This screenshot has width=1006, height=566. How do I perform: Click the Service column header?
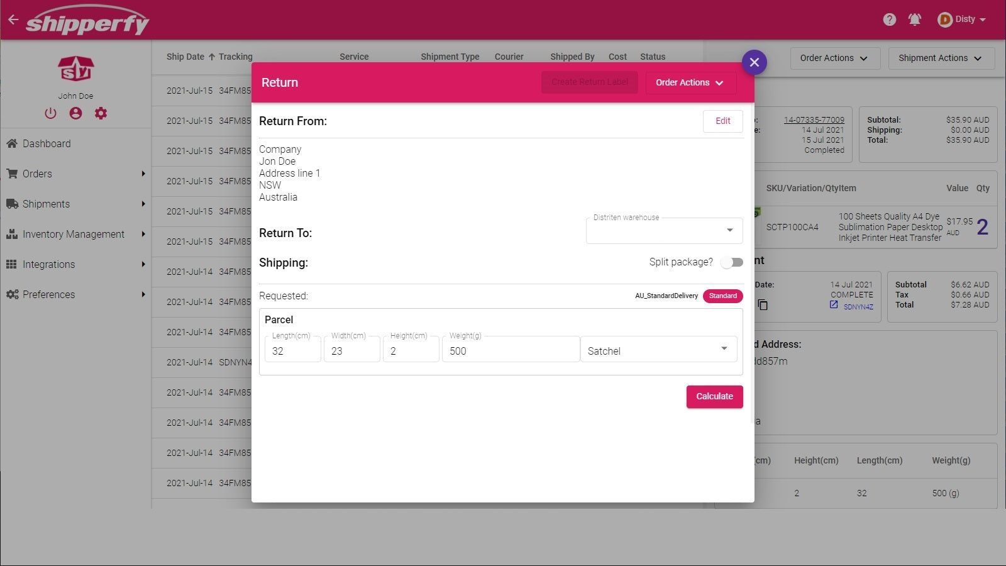354,57
